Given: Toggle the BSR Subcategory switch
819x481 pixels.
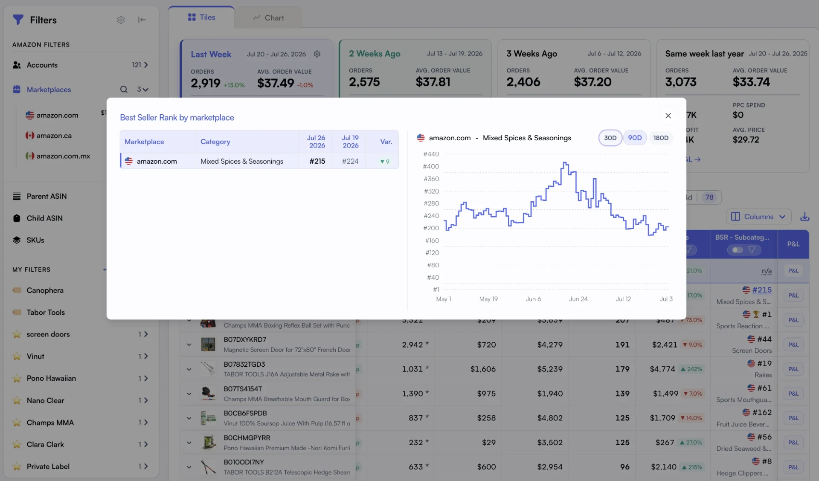Looking at the screenshot, I should (737, 250).
